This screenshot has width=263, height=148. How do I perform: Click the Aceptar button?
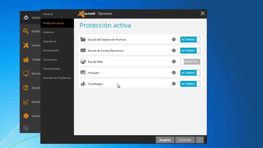pos(165,140)
